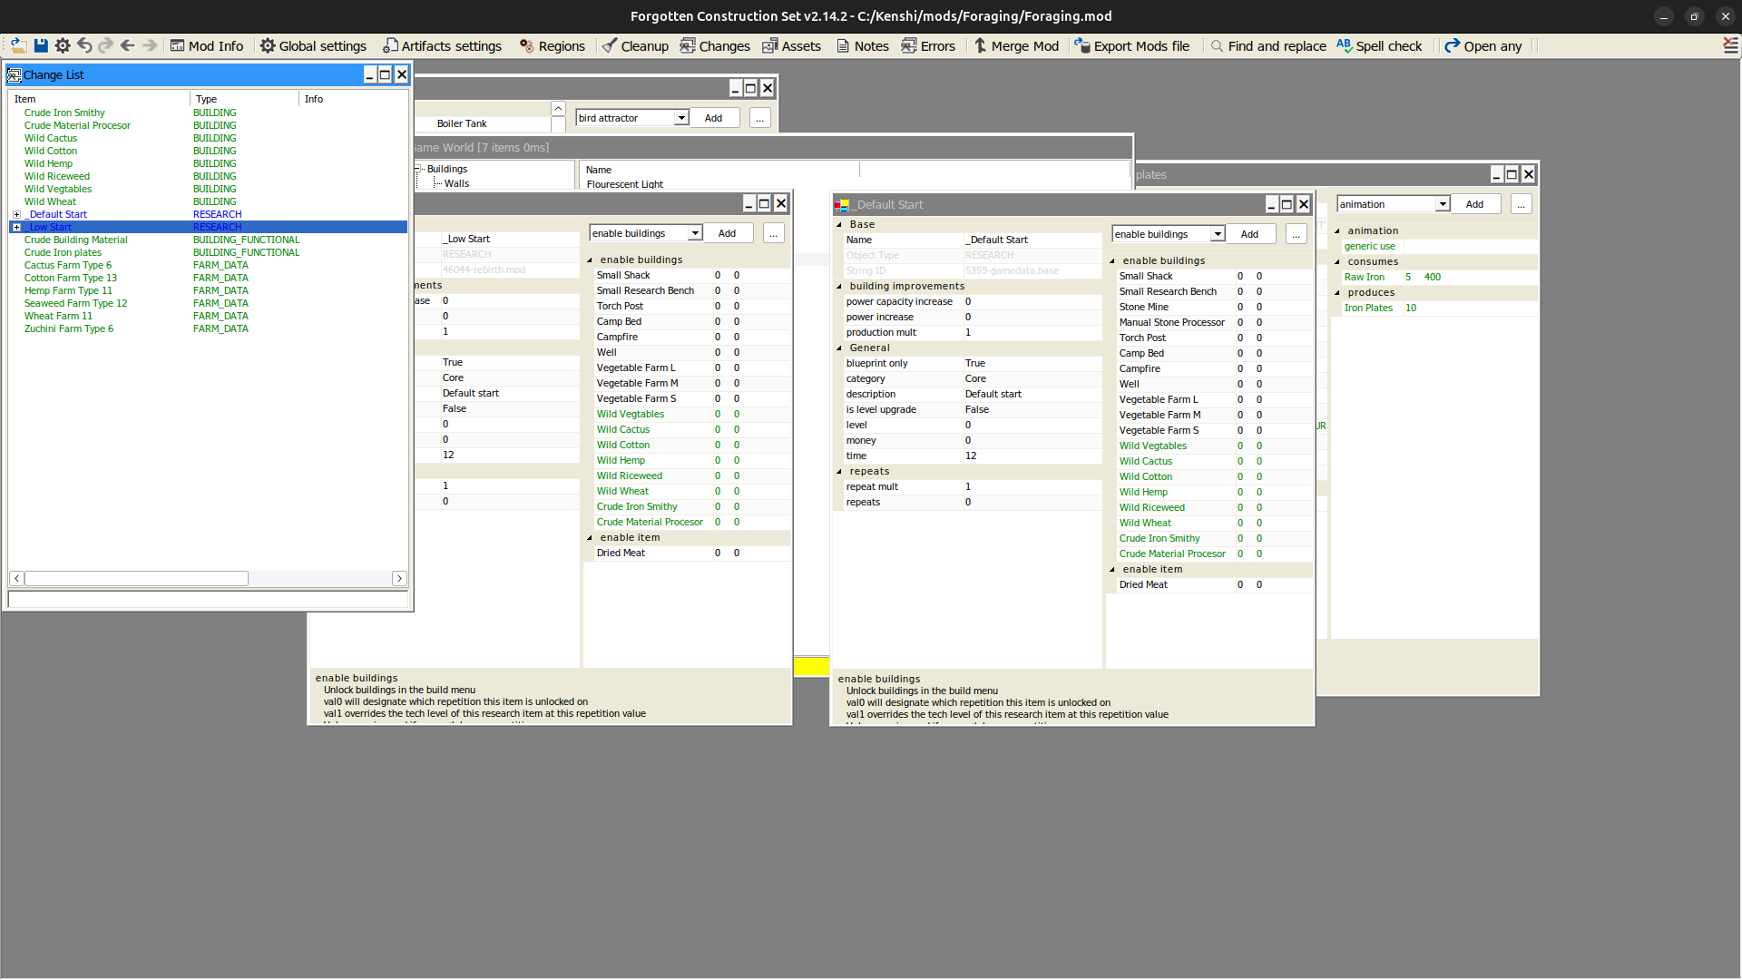The image size is (1742, 980).
Task: Open Global settings
Action: pos(313,45)
